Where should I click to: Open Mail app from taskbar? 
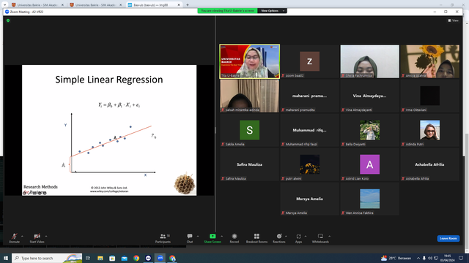coord(124,258)
